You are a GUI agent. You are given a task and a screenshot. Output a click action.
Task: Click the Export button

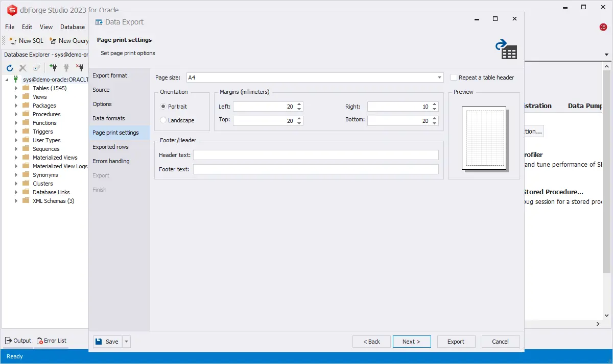point(456,342)
